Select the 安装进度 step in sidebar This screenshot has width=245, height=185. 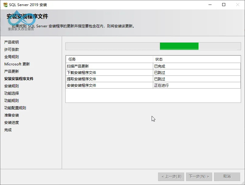tap(12, 123)
